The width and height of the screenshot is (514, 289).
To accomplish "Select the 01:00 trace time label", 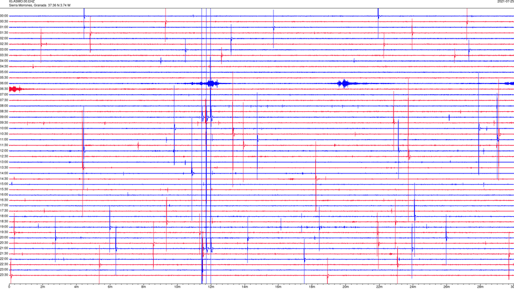I will 4,27.
